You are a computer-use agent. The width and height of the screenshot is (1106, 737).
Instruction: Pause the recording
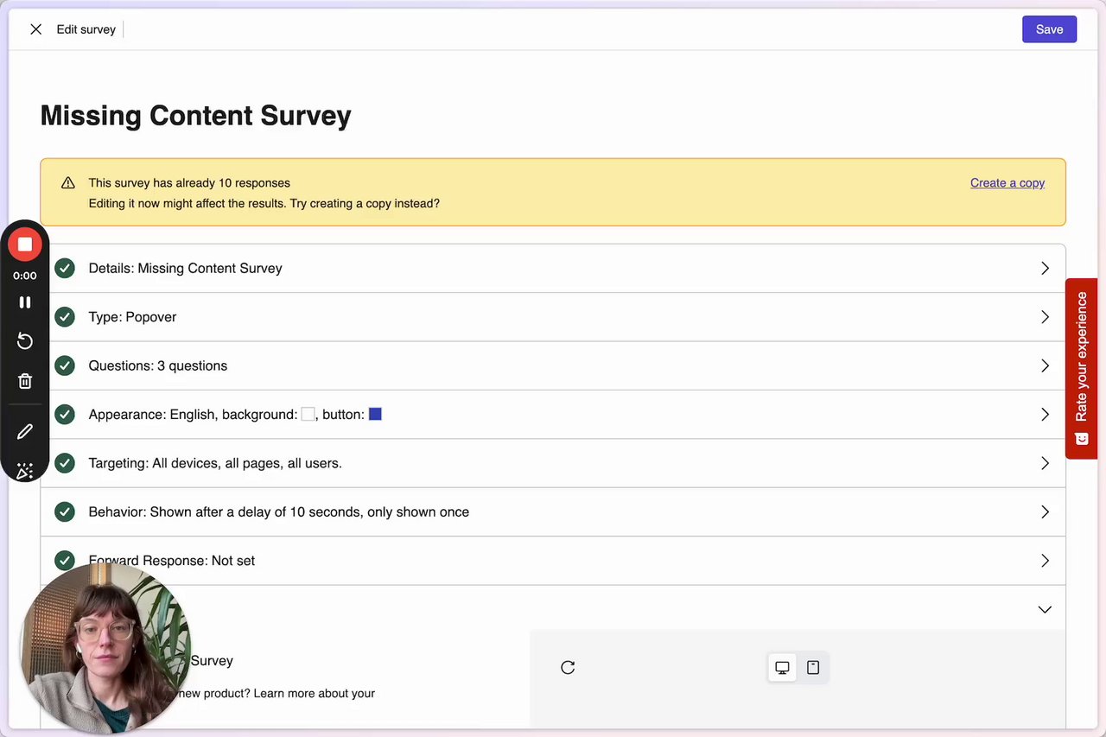[x=25, y=302]
